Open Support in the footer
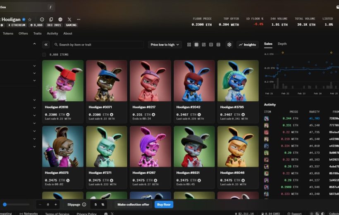The width and height of the screenshot is (339, 215). 294,213
